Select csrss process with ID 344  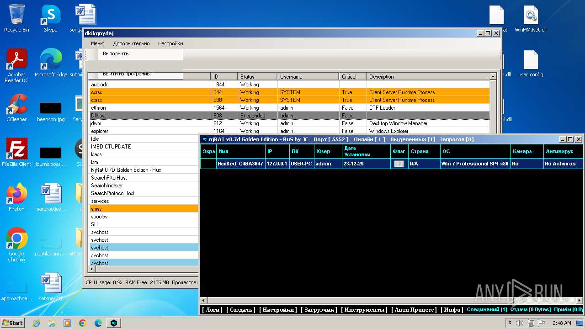289,92
